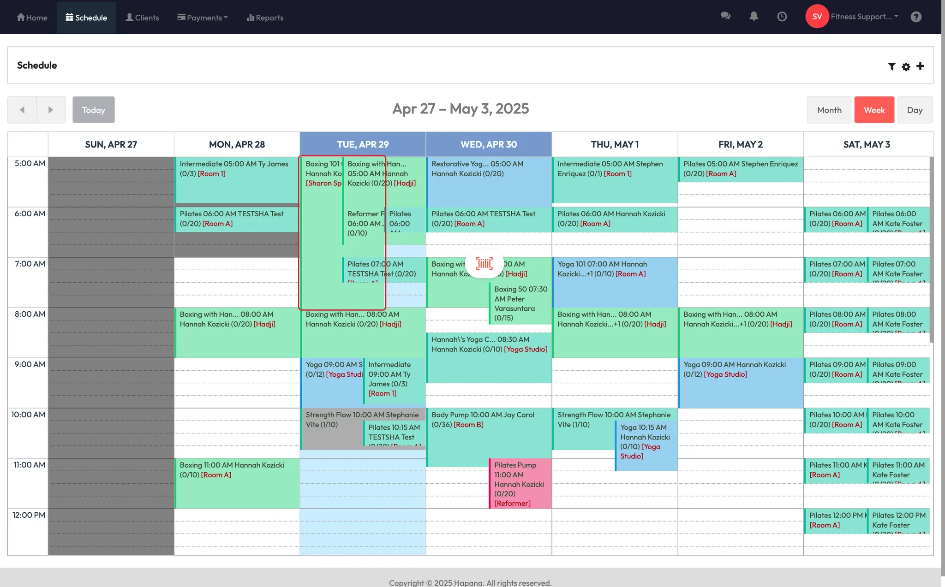945x587 pixels.
Task: Open the chat messages icon
Action: point(725,16)
